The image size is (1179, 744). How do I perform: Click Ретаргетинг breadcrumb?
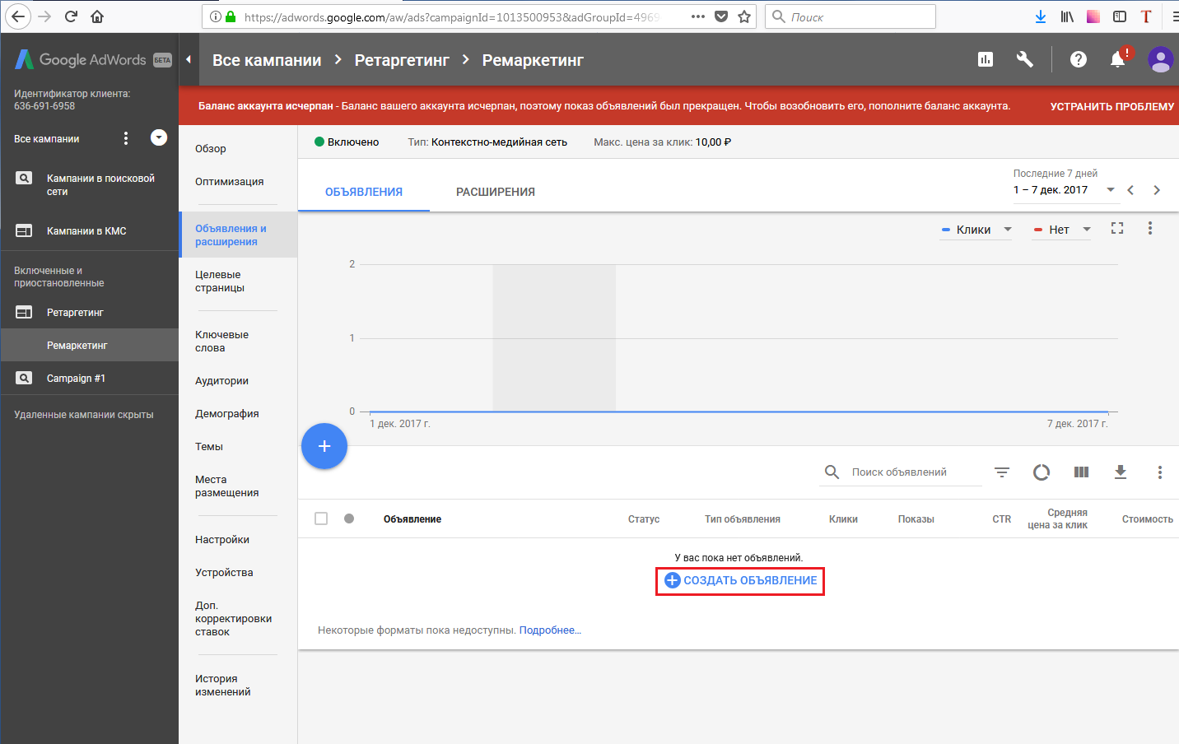[402, 60]
